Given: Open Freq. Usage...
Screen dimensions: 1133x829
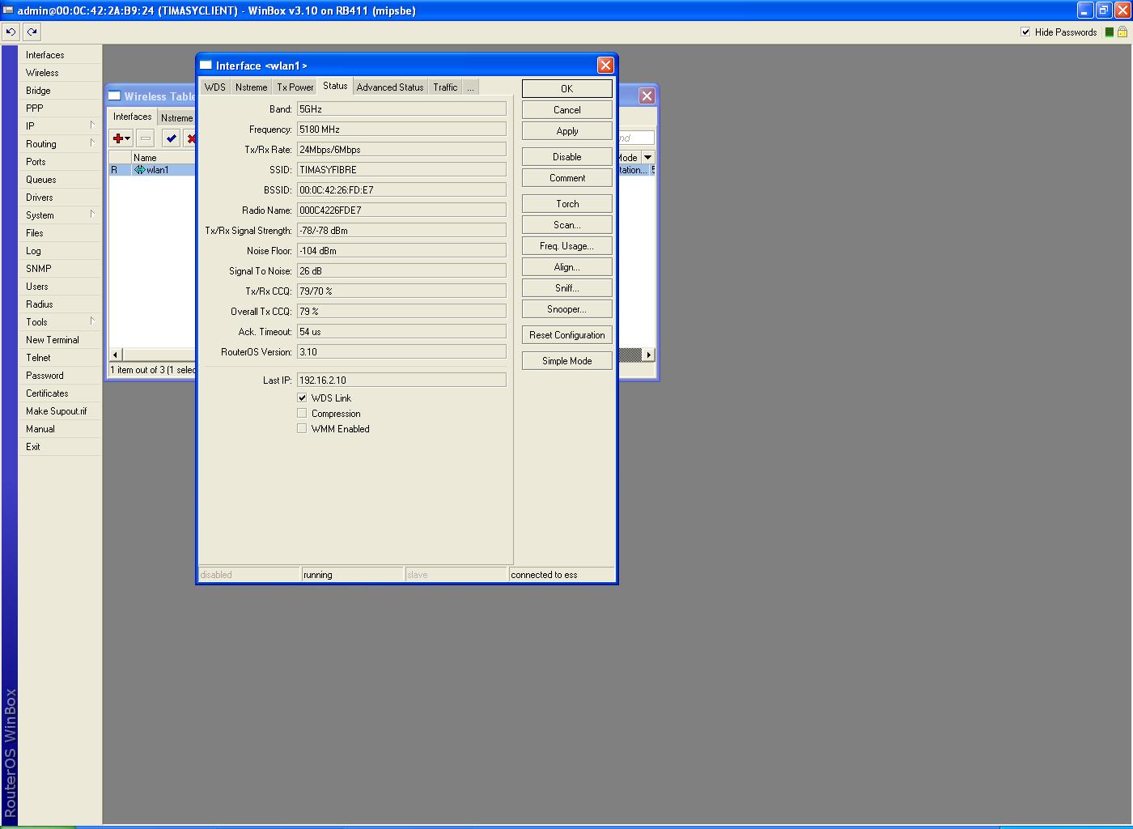Looking at the screenshot, I should coord(567,246).
